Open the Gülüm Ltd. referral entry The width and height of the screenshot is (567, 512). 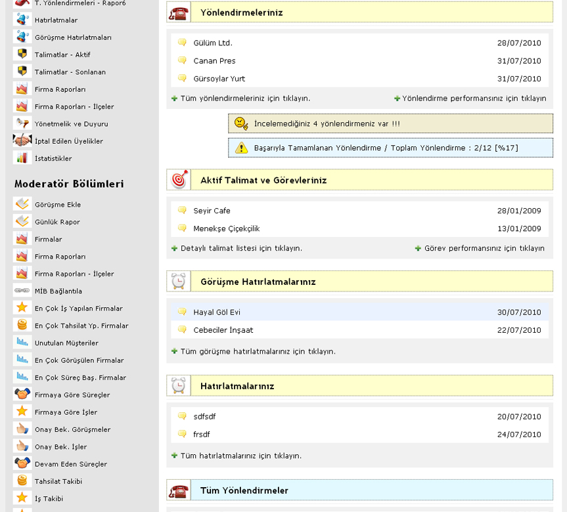tap(213, 43)
